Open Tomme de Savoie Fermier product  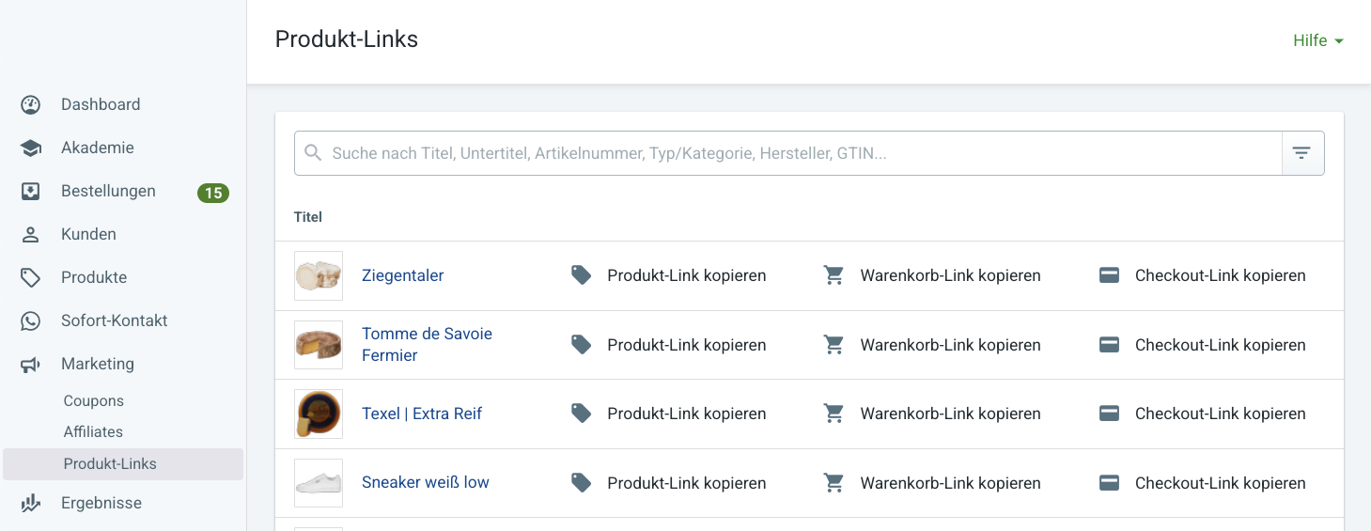(427, 345)
